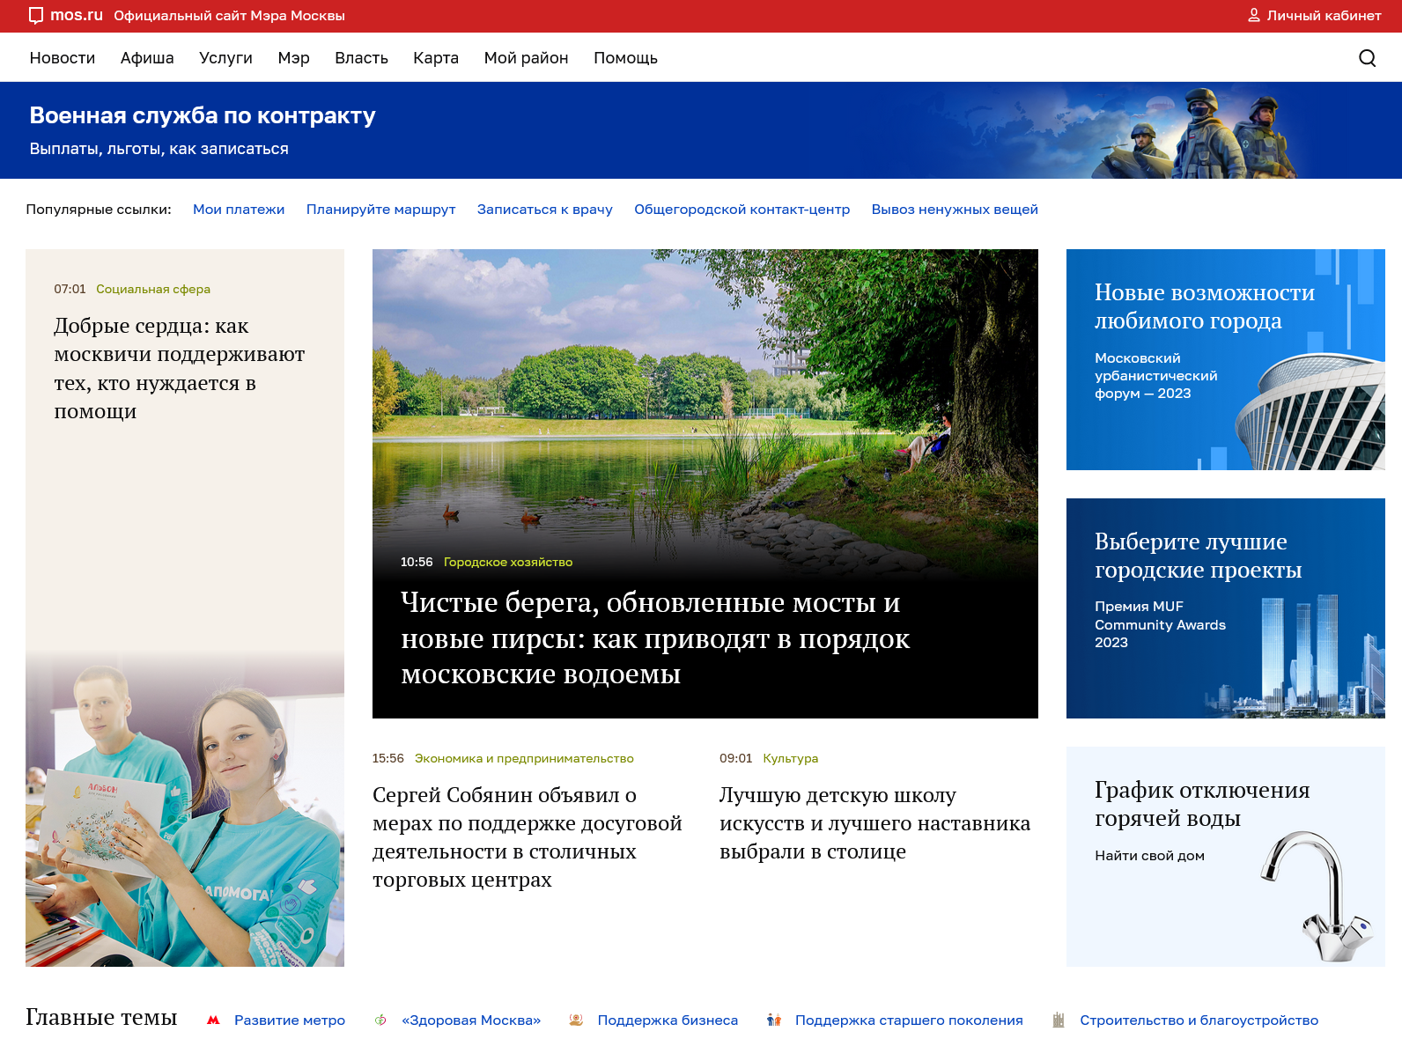The height and width of the screenshot is (1061, 1402).
Task: Click the mos.ru logo icon
Action: (x=36, y=16)
